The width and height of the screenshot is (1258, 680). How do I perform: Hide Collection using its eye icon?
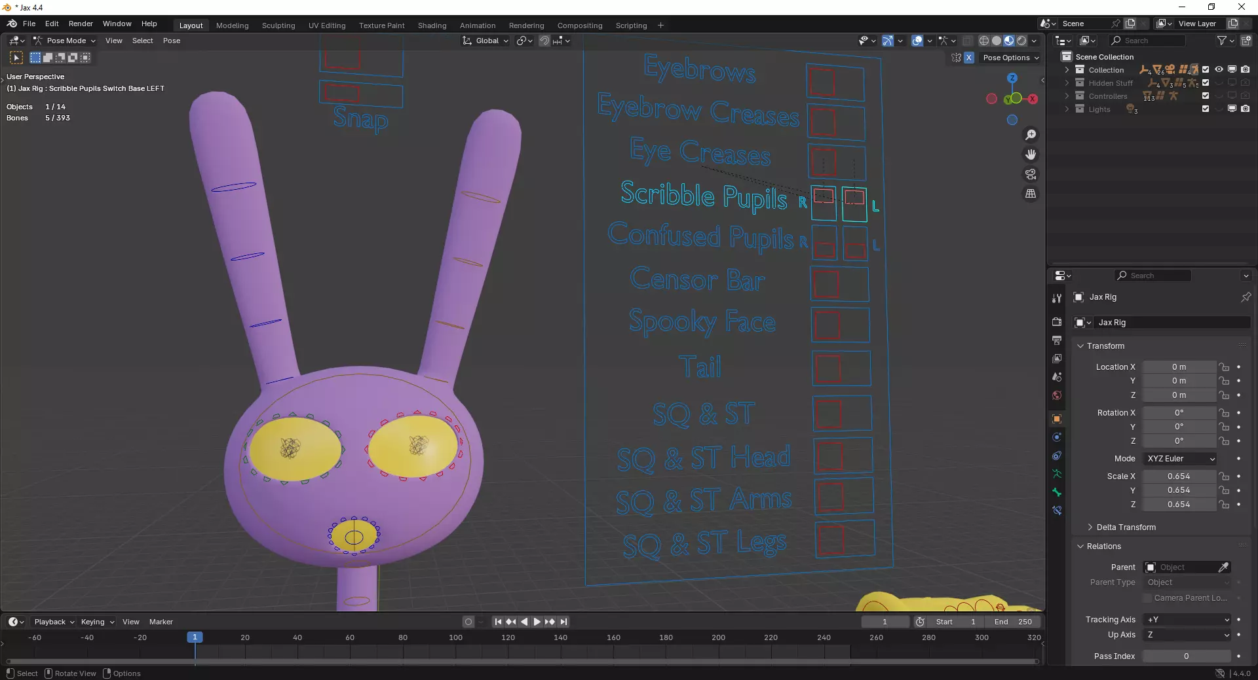[1219, 70]
